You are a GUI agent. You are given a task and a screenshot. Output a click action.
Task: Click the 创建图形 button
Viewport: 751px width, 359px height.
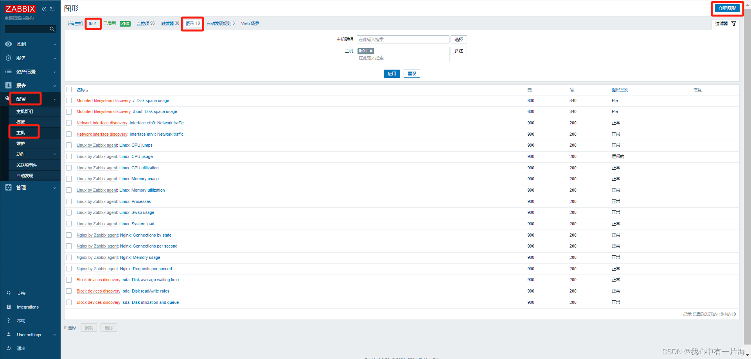727,8
